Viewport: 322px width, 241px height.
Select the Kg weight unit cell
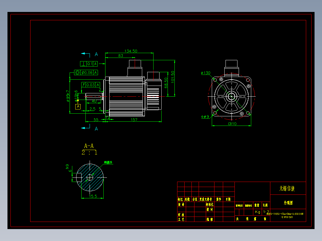point(257,212)
